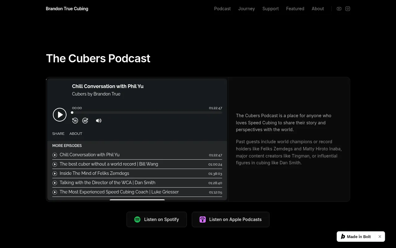This screenshot has width=396, height=248.
Task: Open Listen on Apple Podcasts
Action: (230, 219)
